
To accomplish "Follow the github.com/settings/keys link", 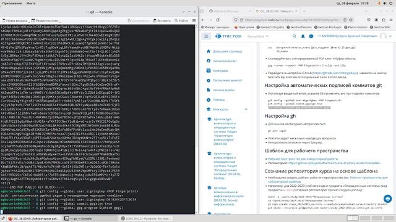I will (335, 73).
